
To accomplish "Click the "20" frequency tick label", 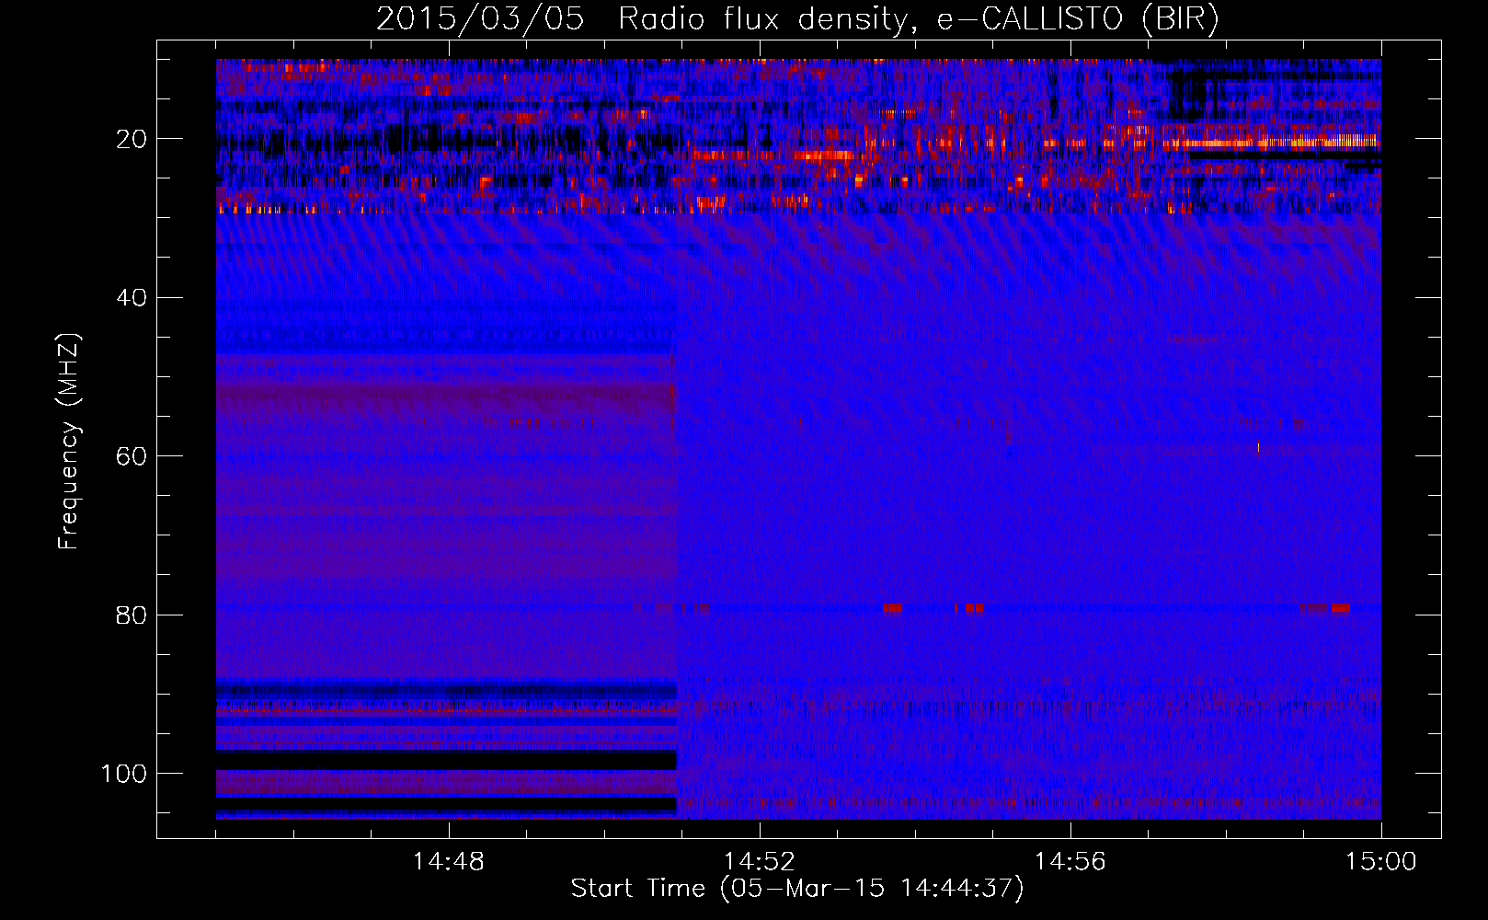I will [x=132, y=139].
